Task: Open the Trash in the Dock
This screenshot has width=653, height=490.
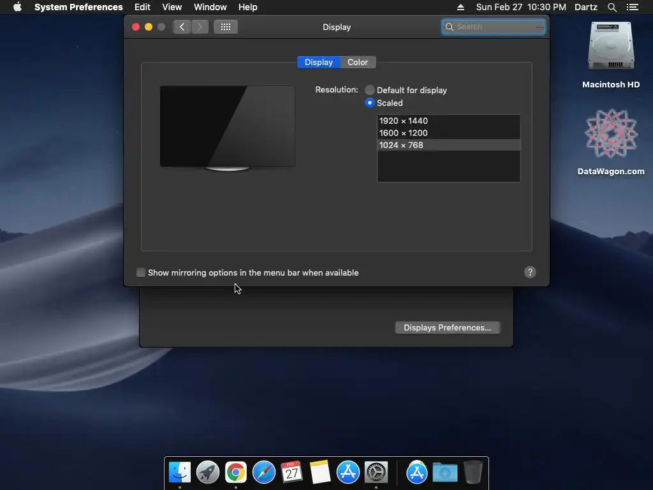Action: click(473, 472)
